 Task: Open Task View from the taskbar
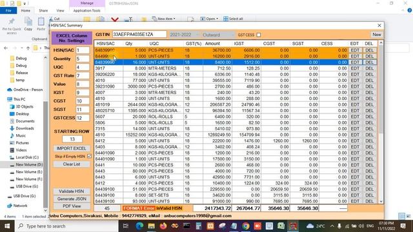point(126,226)
